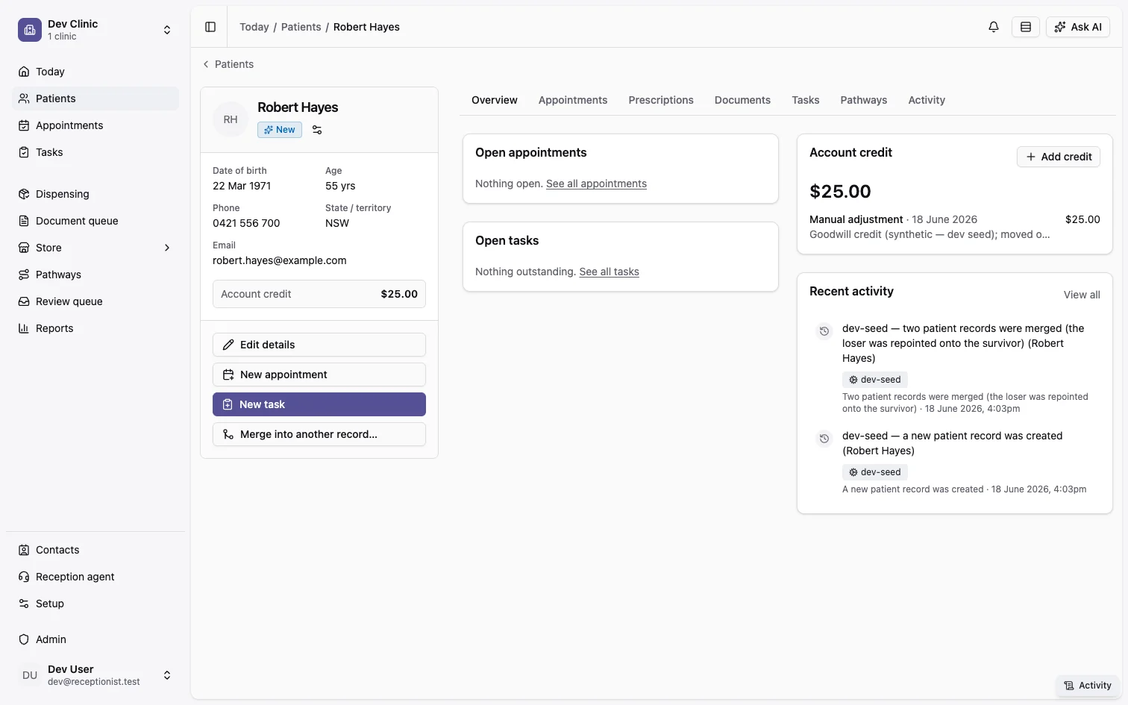Go back to Patients list
This screenshot has width=1128, height=705.
click(228, 64)
